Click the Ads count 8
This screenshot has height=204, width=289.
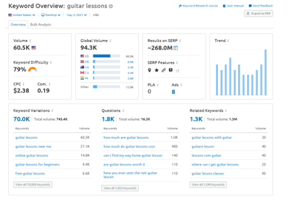173,92
